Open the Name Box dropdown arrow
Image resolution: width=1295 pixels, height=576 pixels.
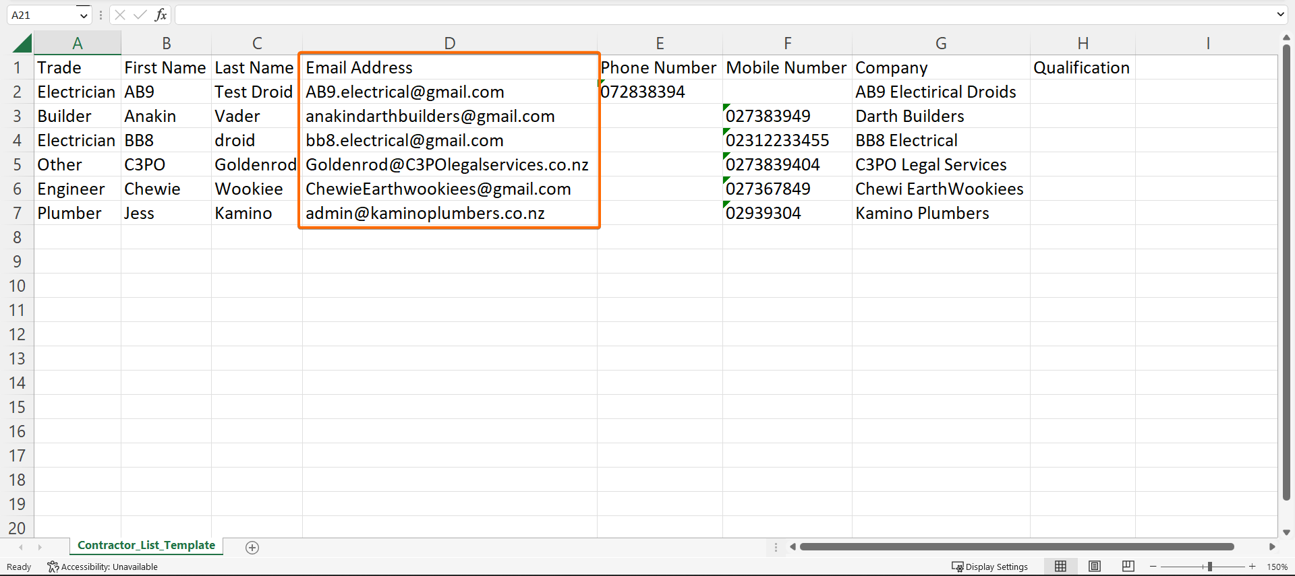point(84,15)
